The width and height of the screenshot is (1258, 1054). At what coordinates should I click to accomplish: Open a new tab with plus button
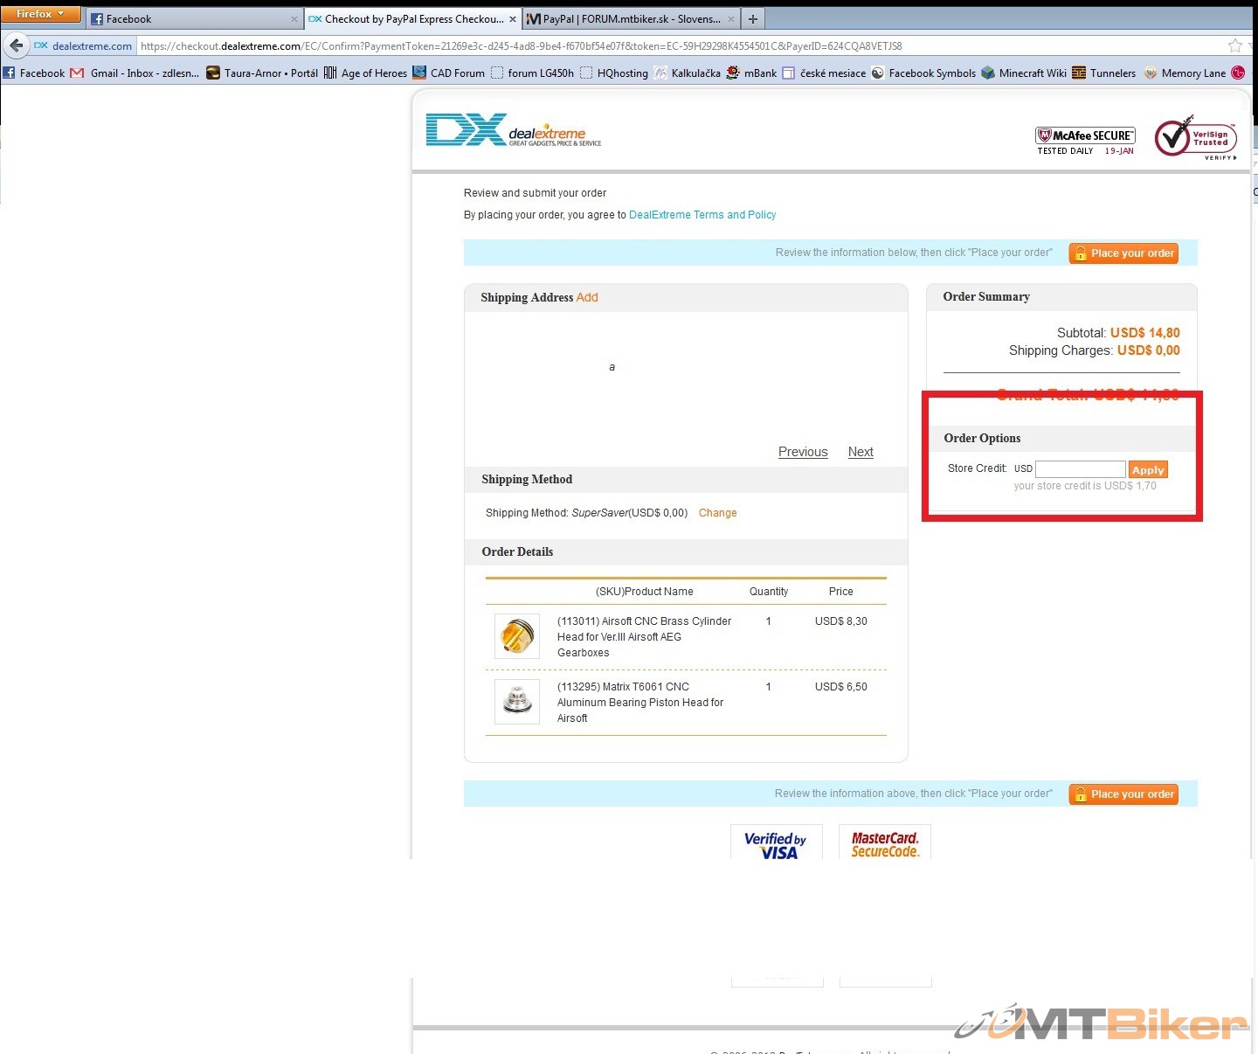click(752, 18)
